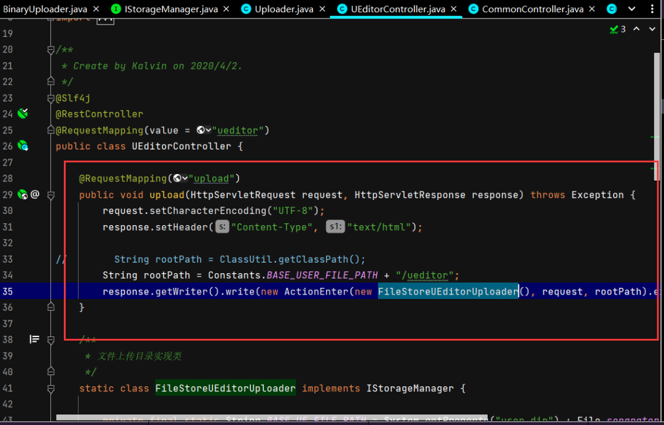
Task: Click the horizontal scrollbar at editor bottom
Action: coord(271,418)
